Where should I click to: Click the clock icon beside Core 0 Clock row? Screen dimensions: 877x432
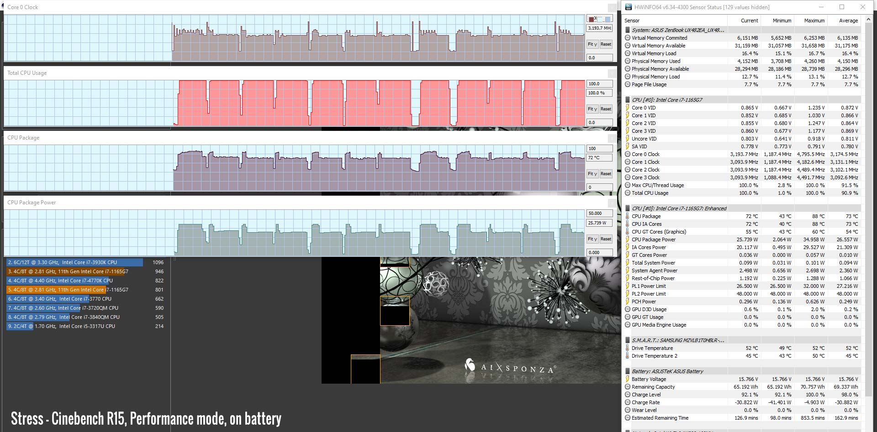[628, 154]
